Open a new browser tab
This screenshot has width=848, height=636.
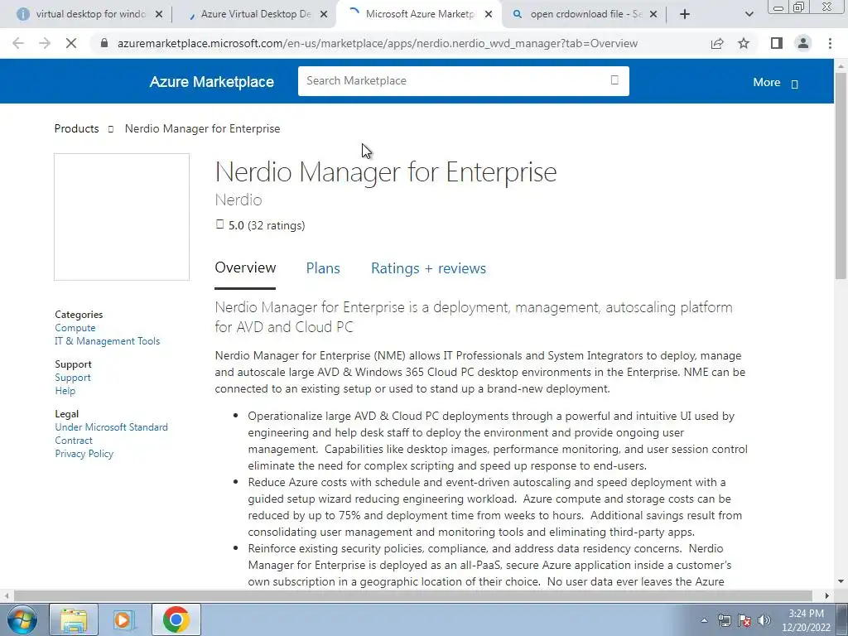(685, 14)
